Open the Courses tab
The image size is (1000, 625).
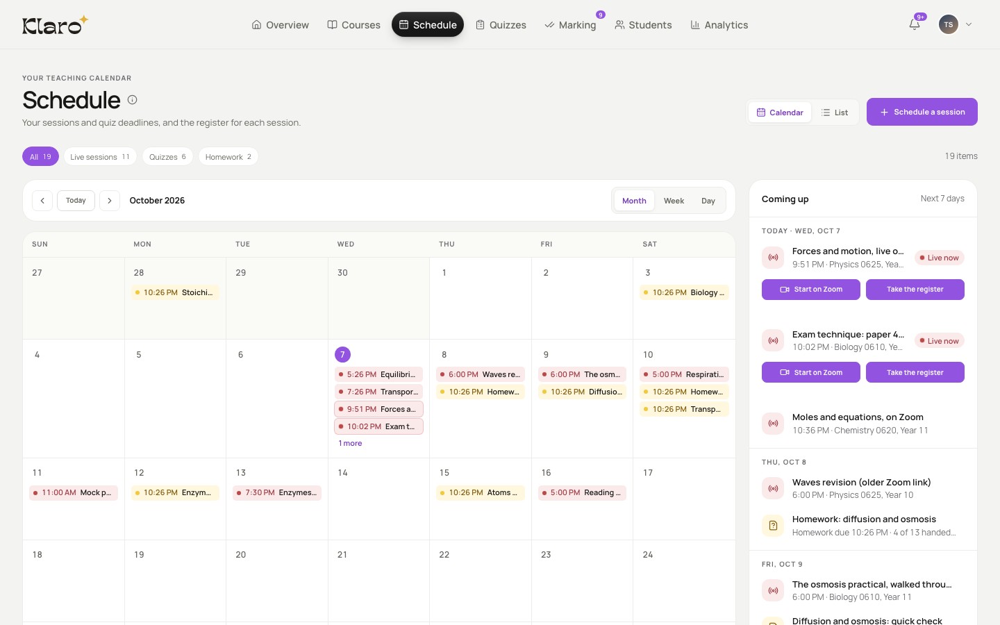click(x=354, y=25)
